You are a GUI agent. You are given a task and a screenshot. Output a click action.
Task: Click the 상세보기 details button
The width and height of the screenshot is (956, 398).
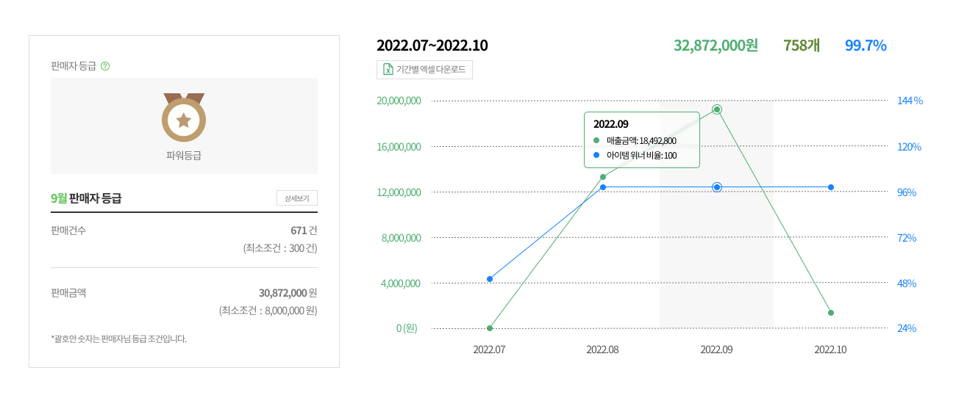(297, 198)
